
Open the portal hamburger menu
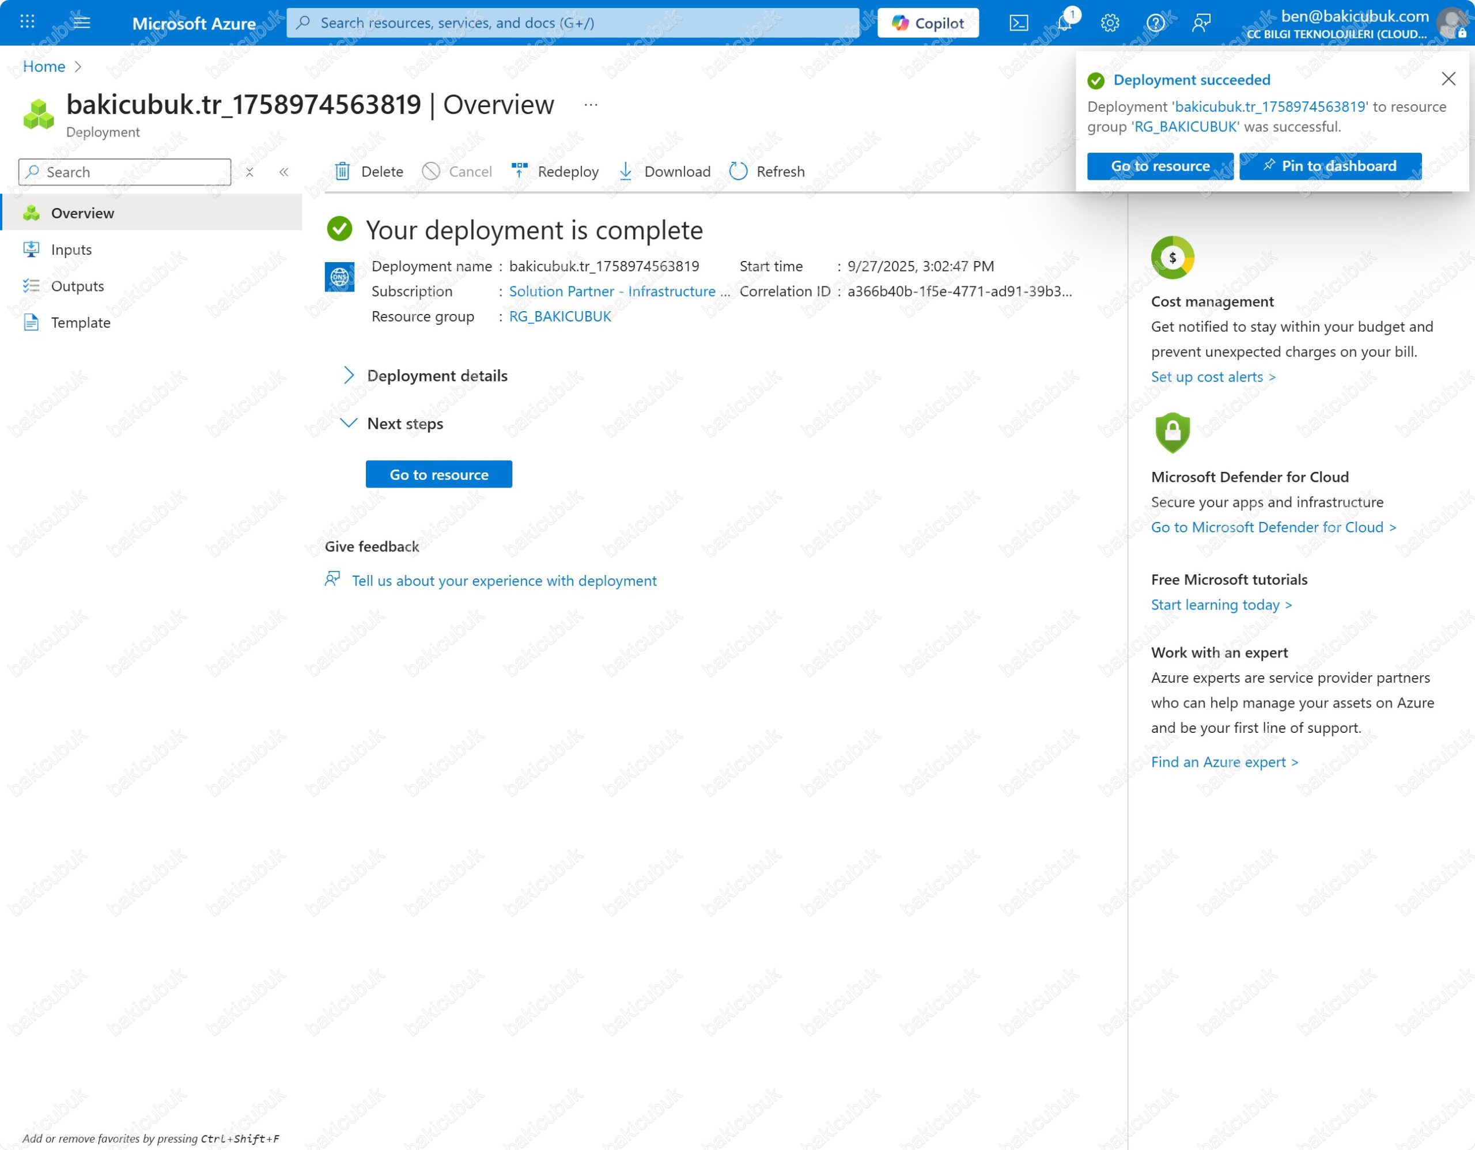pyautogui.click(x=82, y=22)
